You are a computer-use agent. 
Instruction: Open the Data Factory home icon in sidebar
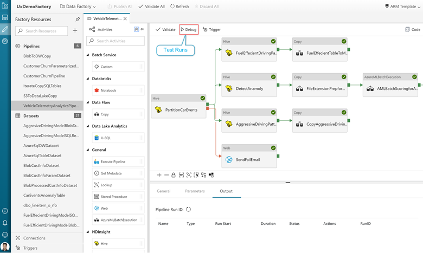pos(5,5)
